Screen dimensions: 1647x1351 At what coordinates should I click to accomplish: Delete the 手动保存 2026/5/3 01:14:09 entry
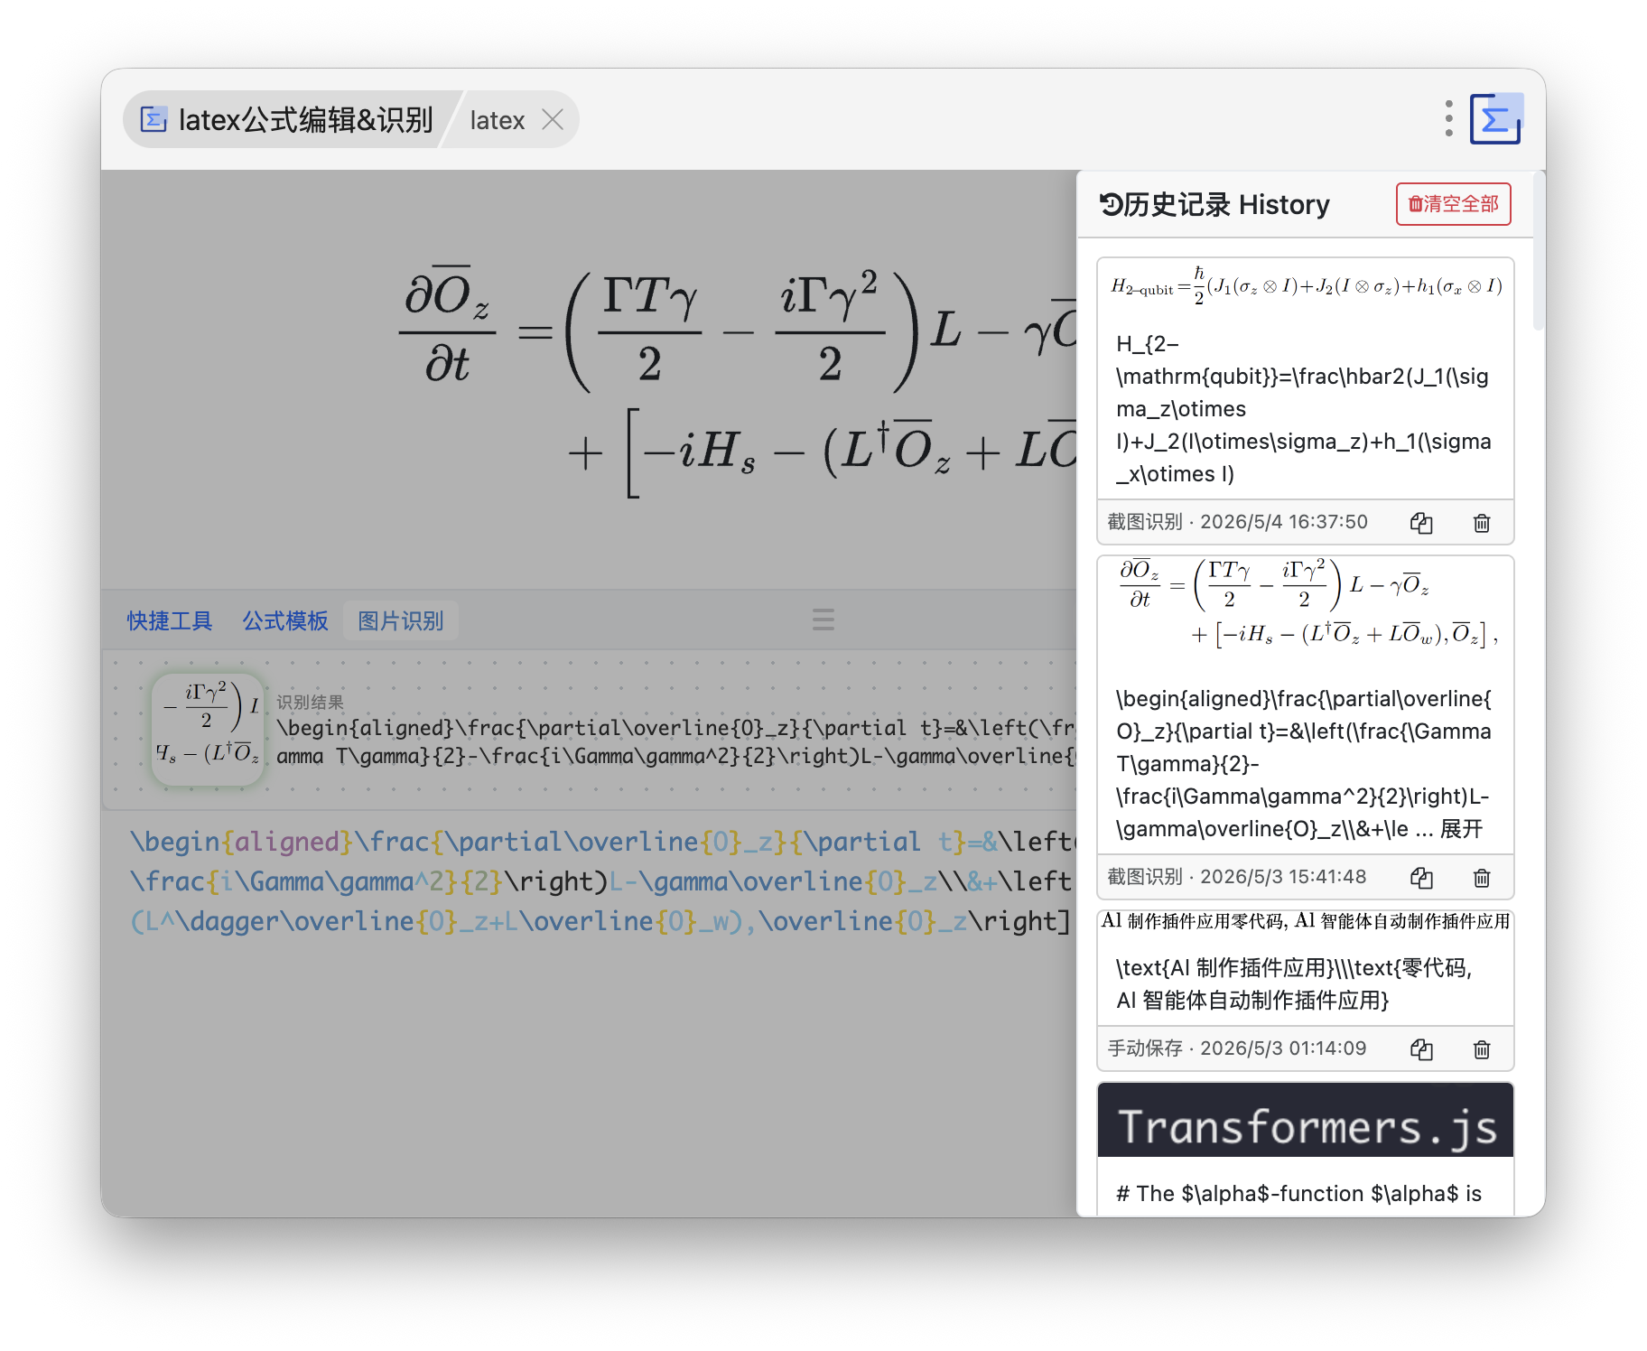tap(1482, 1049)
